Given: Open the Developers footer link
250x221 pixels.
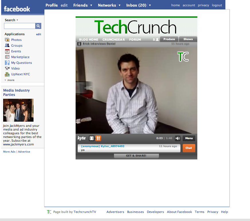Looking at the screenshot, I should pyautogui.click(x=155, y=212).
